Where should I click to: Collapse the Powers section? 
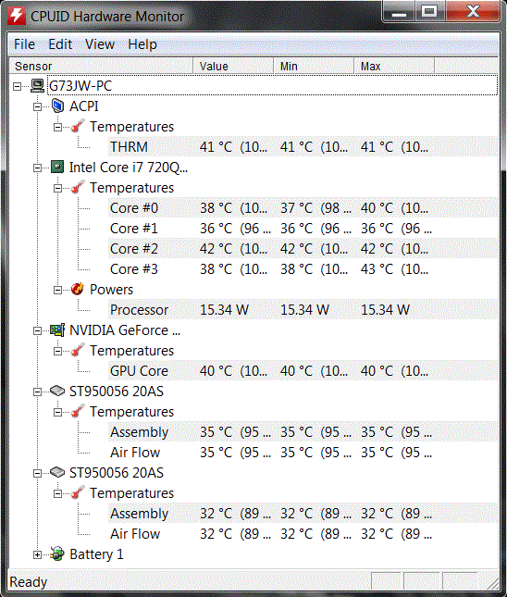57,290
